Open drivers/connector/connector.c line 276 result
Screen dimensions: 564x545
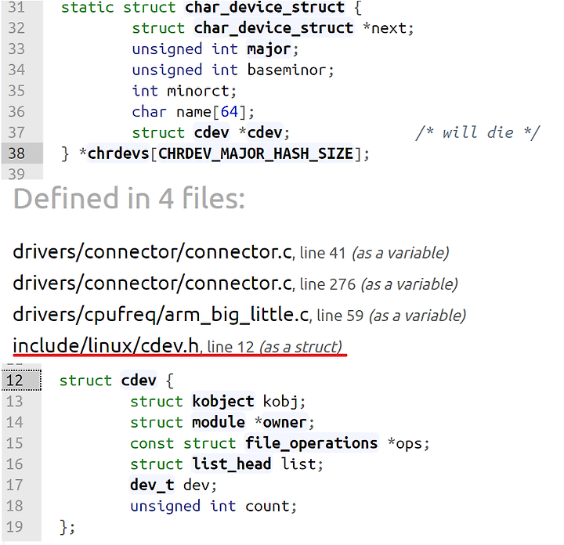coord(235,283)
